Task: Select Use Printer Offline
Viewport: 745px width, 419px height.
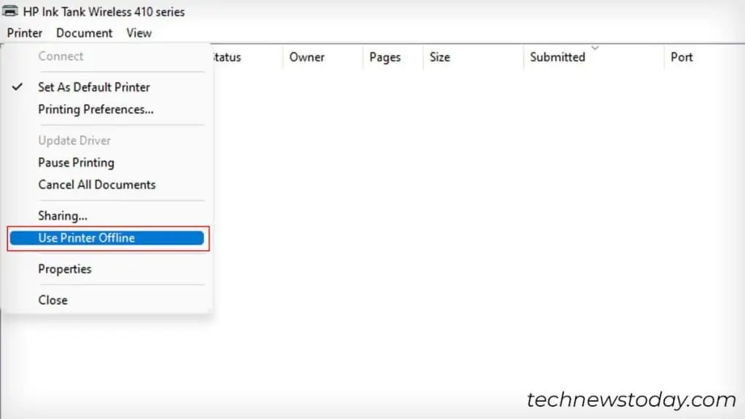Action: (x=107, y=238)
